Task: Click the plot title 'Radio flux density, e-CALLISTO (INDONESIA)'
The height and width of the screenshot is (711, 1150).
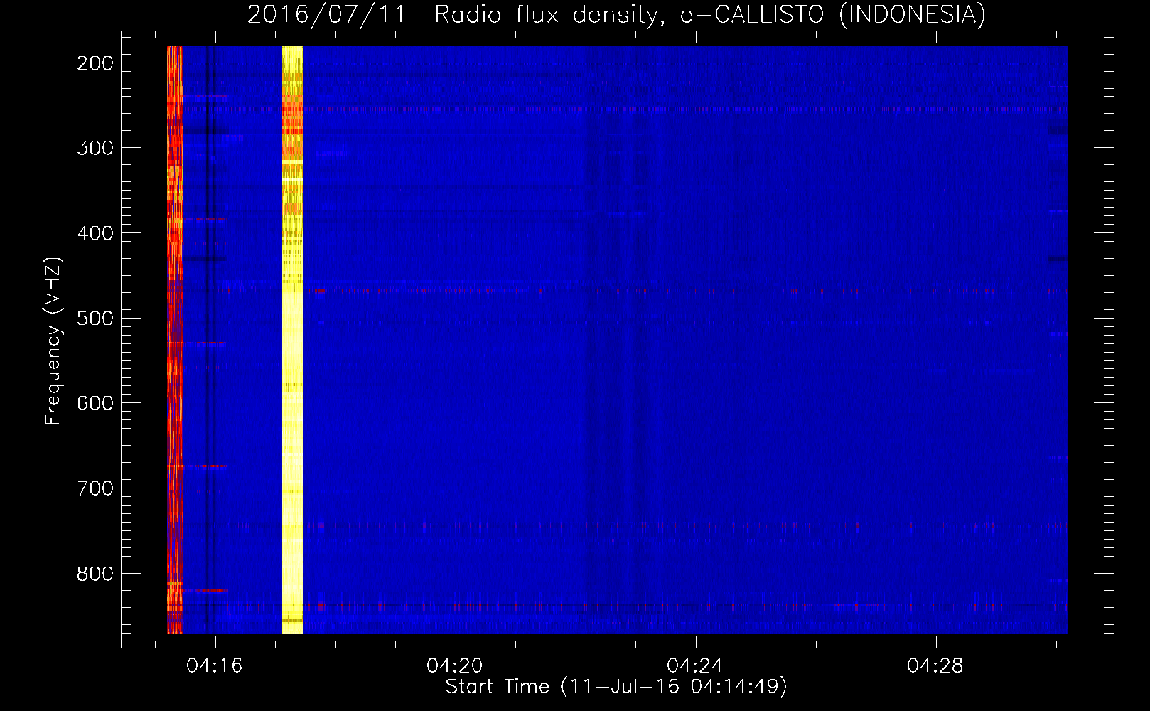Action: pos(710,14)
